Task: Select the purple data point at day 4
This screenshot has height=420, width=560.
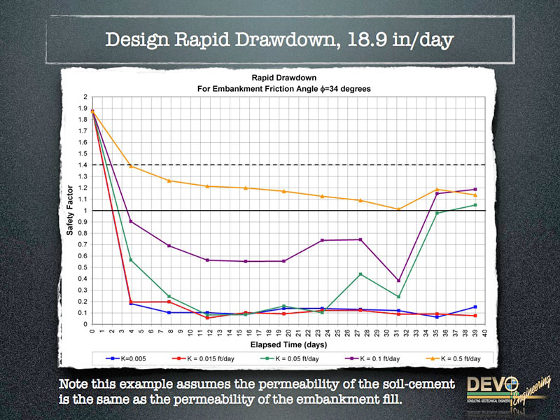Action: [x=131, y=221]
